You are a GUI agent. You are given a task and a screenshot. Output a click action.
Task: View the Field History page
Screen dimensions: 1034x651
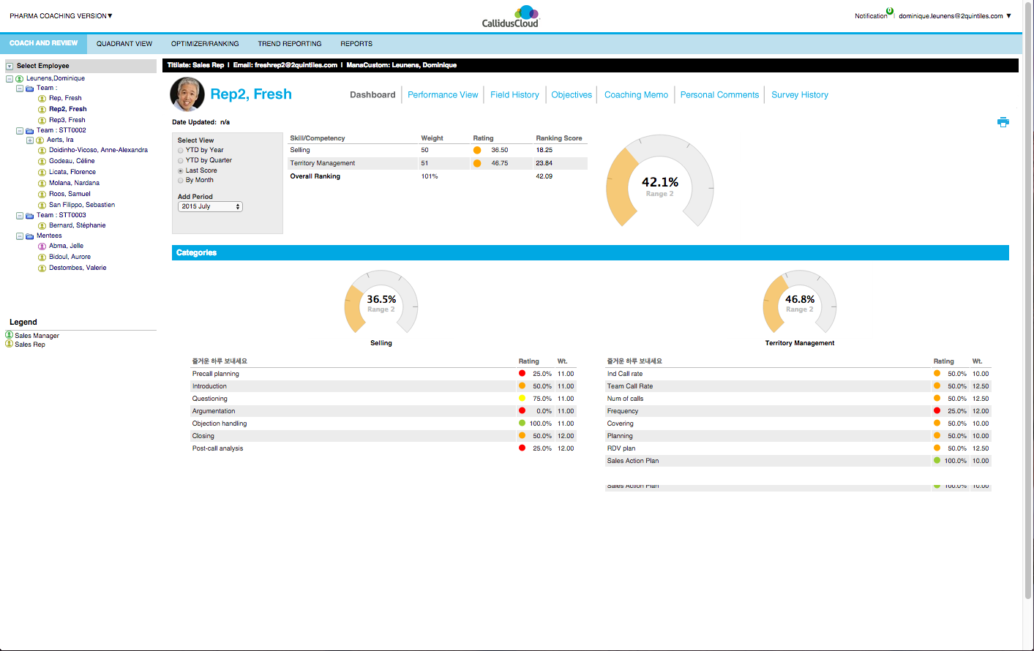pyautogui.click(x=514, y=94)
